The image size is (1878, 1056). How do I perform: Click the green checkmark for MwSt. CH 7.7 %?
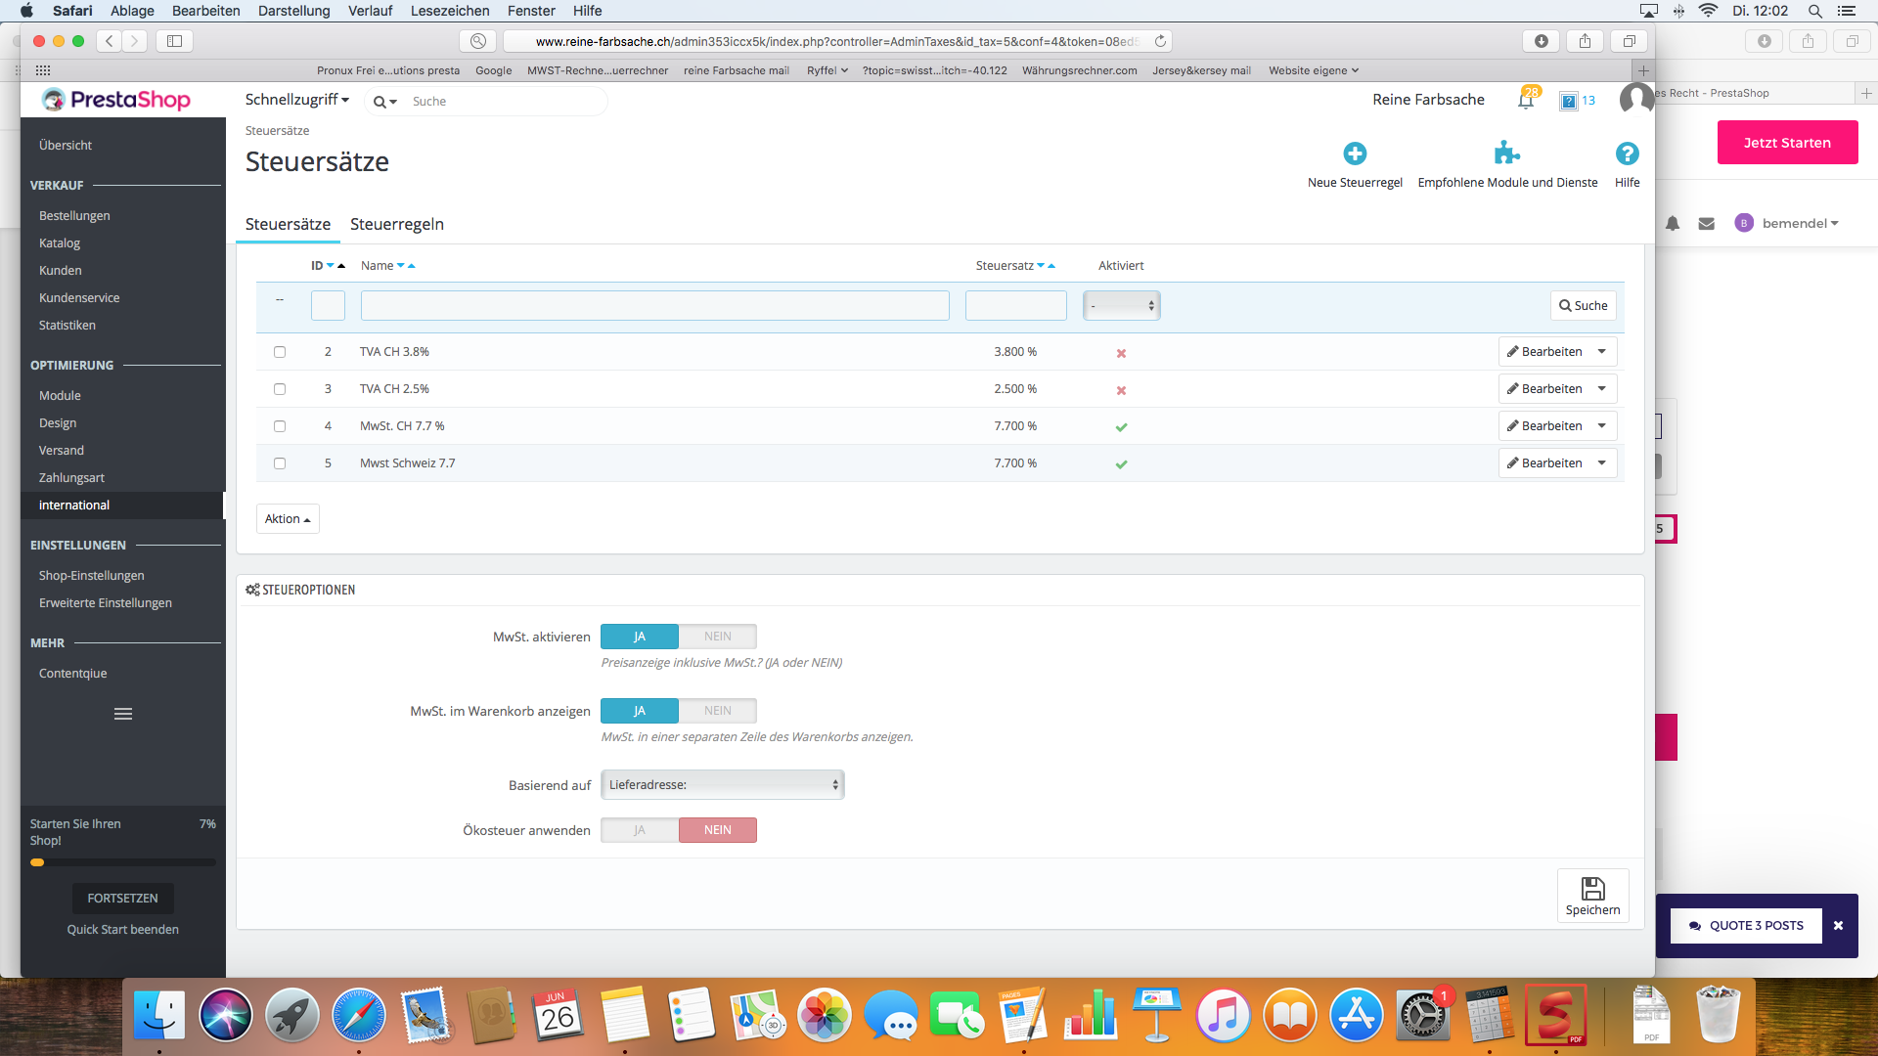[x=1121, y=427]
